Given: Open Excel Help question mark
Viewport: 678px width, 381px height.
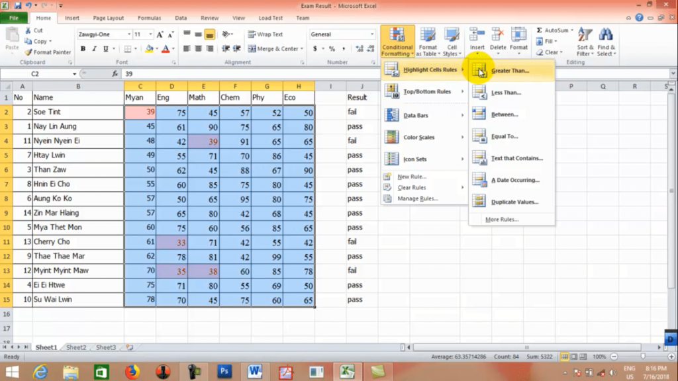Looking at the screenshot, I should [x=639, y=18].
